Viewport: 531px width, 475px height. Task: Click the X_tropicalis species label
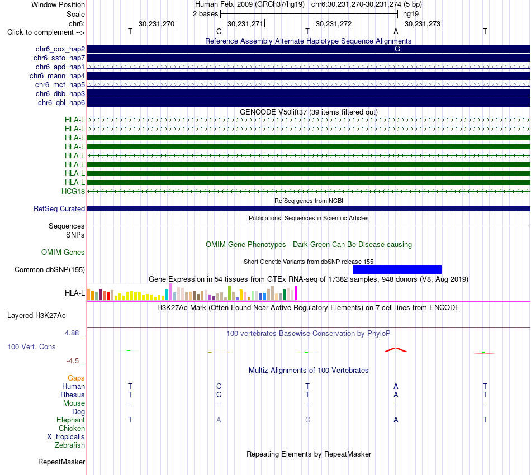coord(66,437)
